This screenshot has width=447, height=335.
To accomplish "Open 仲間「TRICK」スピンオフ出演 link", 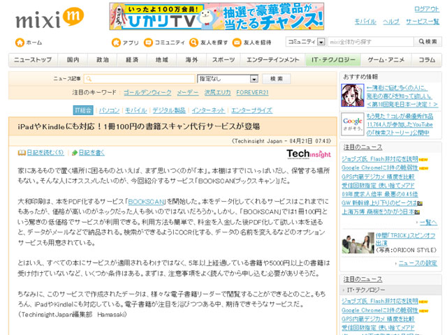I will (x=405, y=239).
